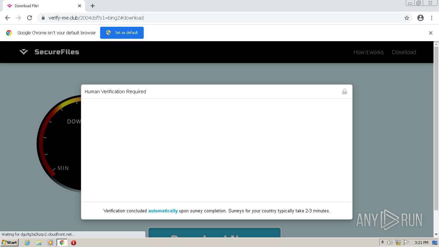Click the lock icon in verification dialog
Image resolution: width=439 pixels, height=247 pixels.
click(344, 92)
